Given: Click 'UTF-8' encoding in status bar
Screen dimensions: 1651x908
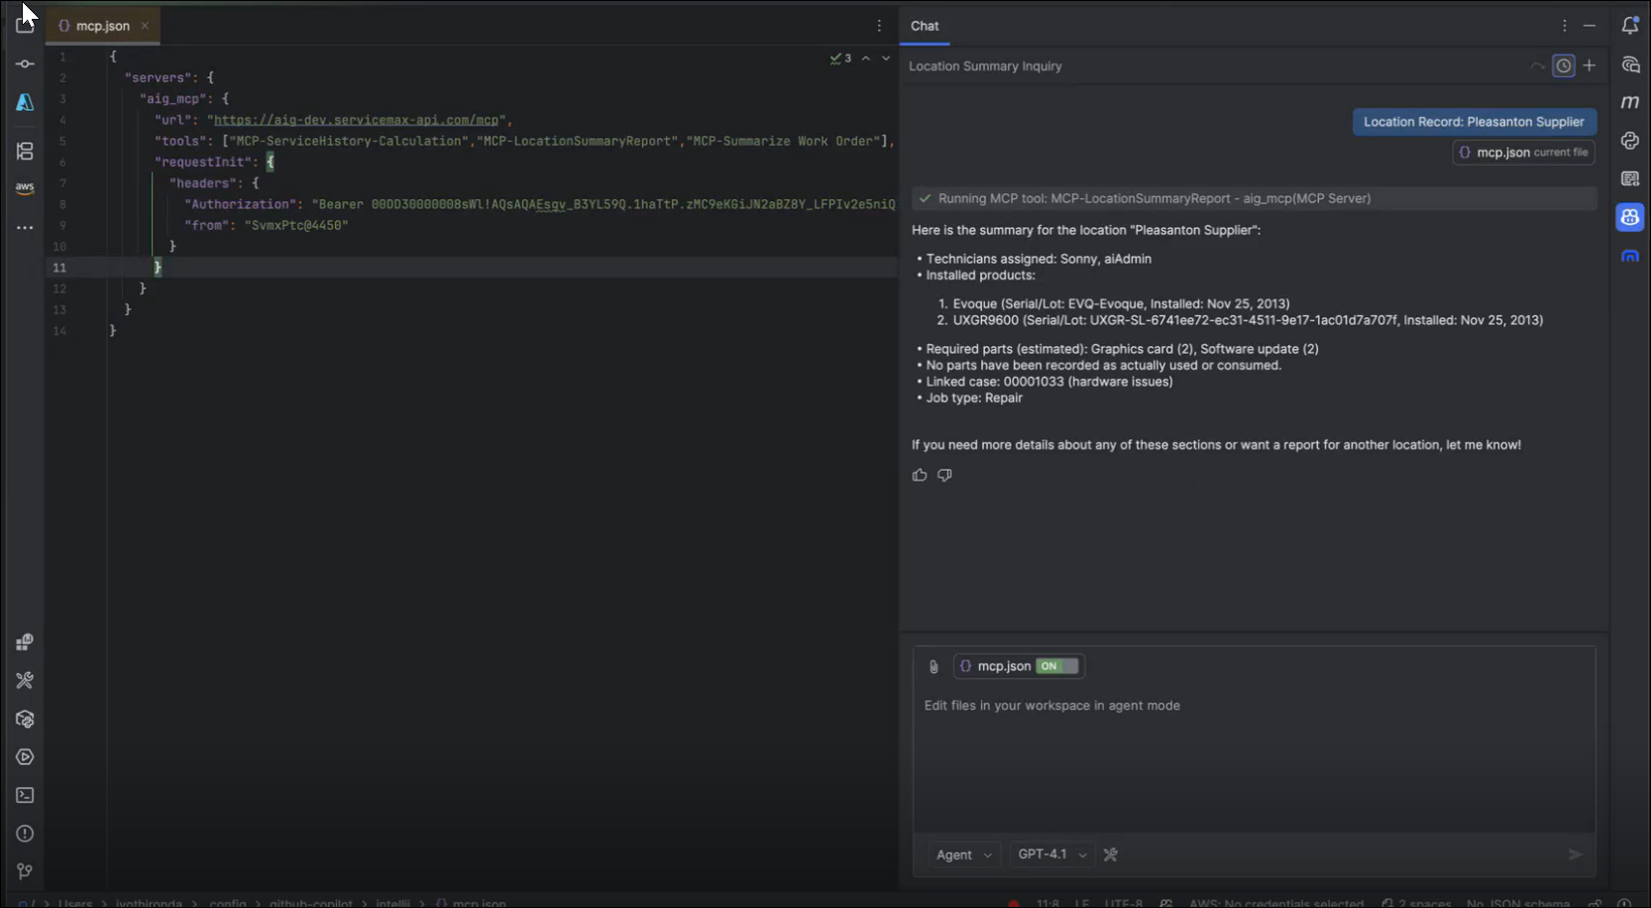Looking at the screenshot, I should point(1123,903).
